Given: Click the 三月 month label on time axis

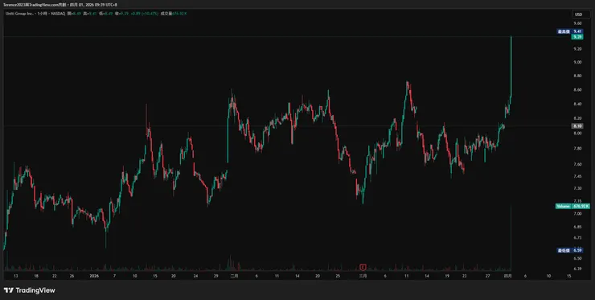Looking at the screenshot, I should click(363, 276).
